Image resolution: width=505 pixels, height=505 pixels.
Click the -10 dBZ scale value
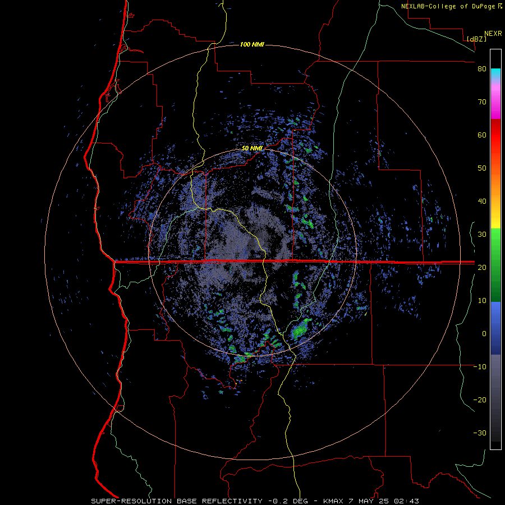coord(480,367)
